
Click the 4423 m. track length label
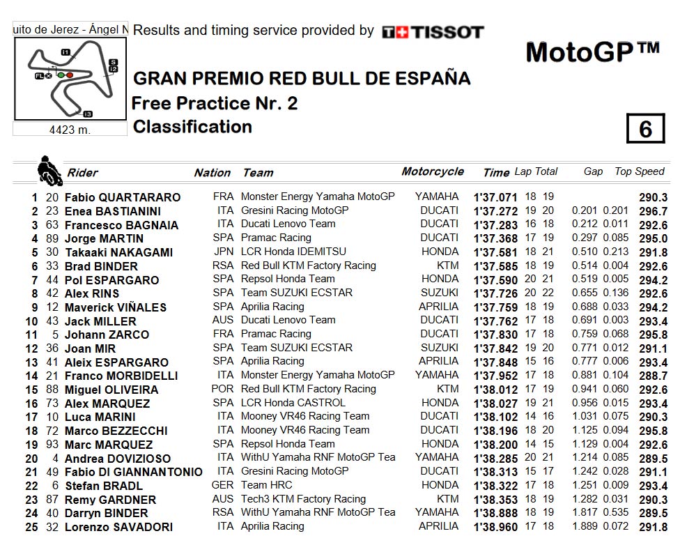click(70, 130)
